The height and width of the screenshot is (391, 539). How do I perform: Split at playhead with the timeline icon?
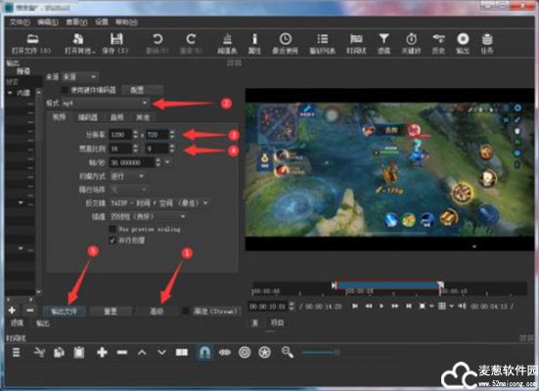pyautogui.click(x=182, y=352)
